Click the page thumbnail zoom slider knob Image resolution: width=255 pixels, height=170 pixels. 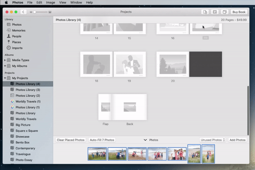34,12
